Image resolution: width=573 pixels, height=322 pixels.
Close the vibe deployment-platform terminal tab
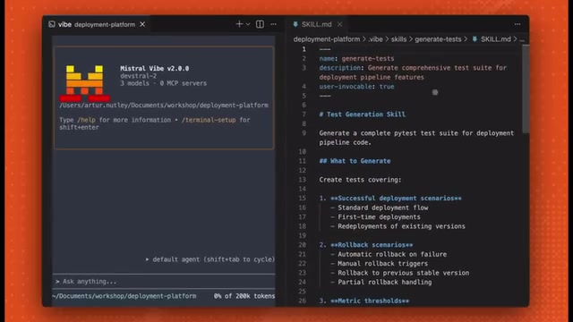coord(142,24)
